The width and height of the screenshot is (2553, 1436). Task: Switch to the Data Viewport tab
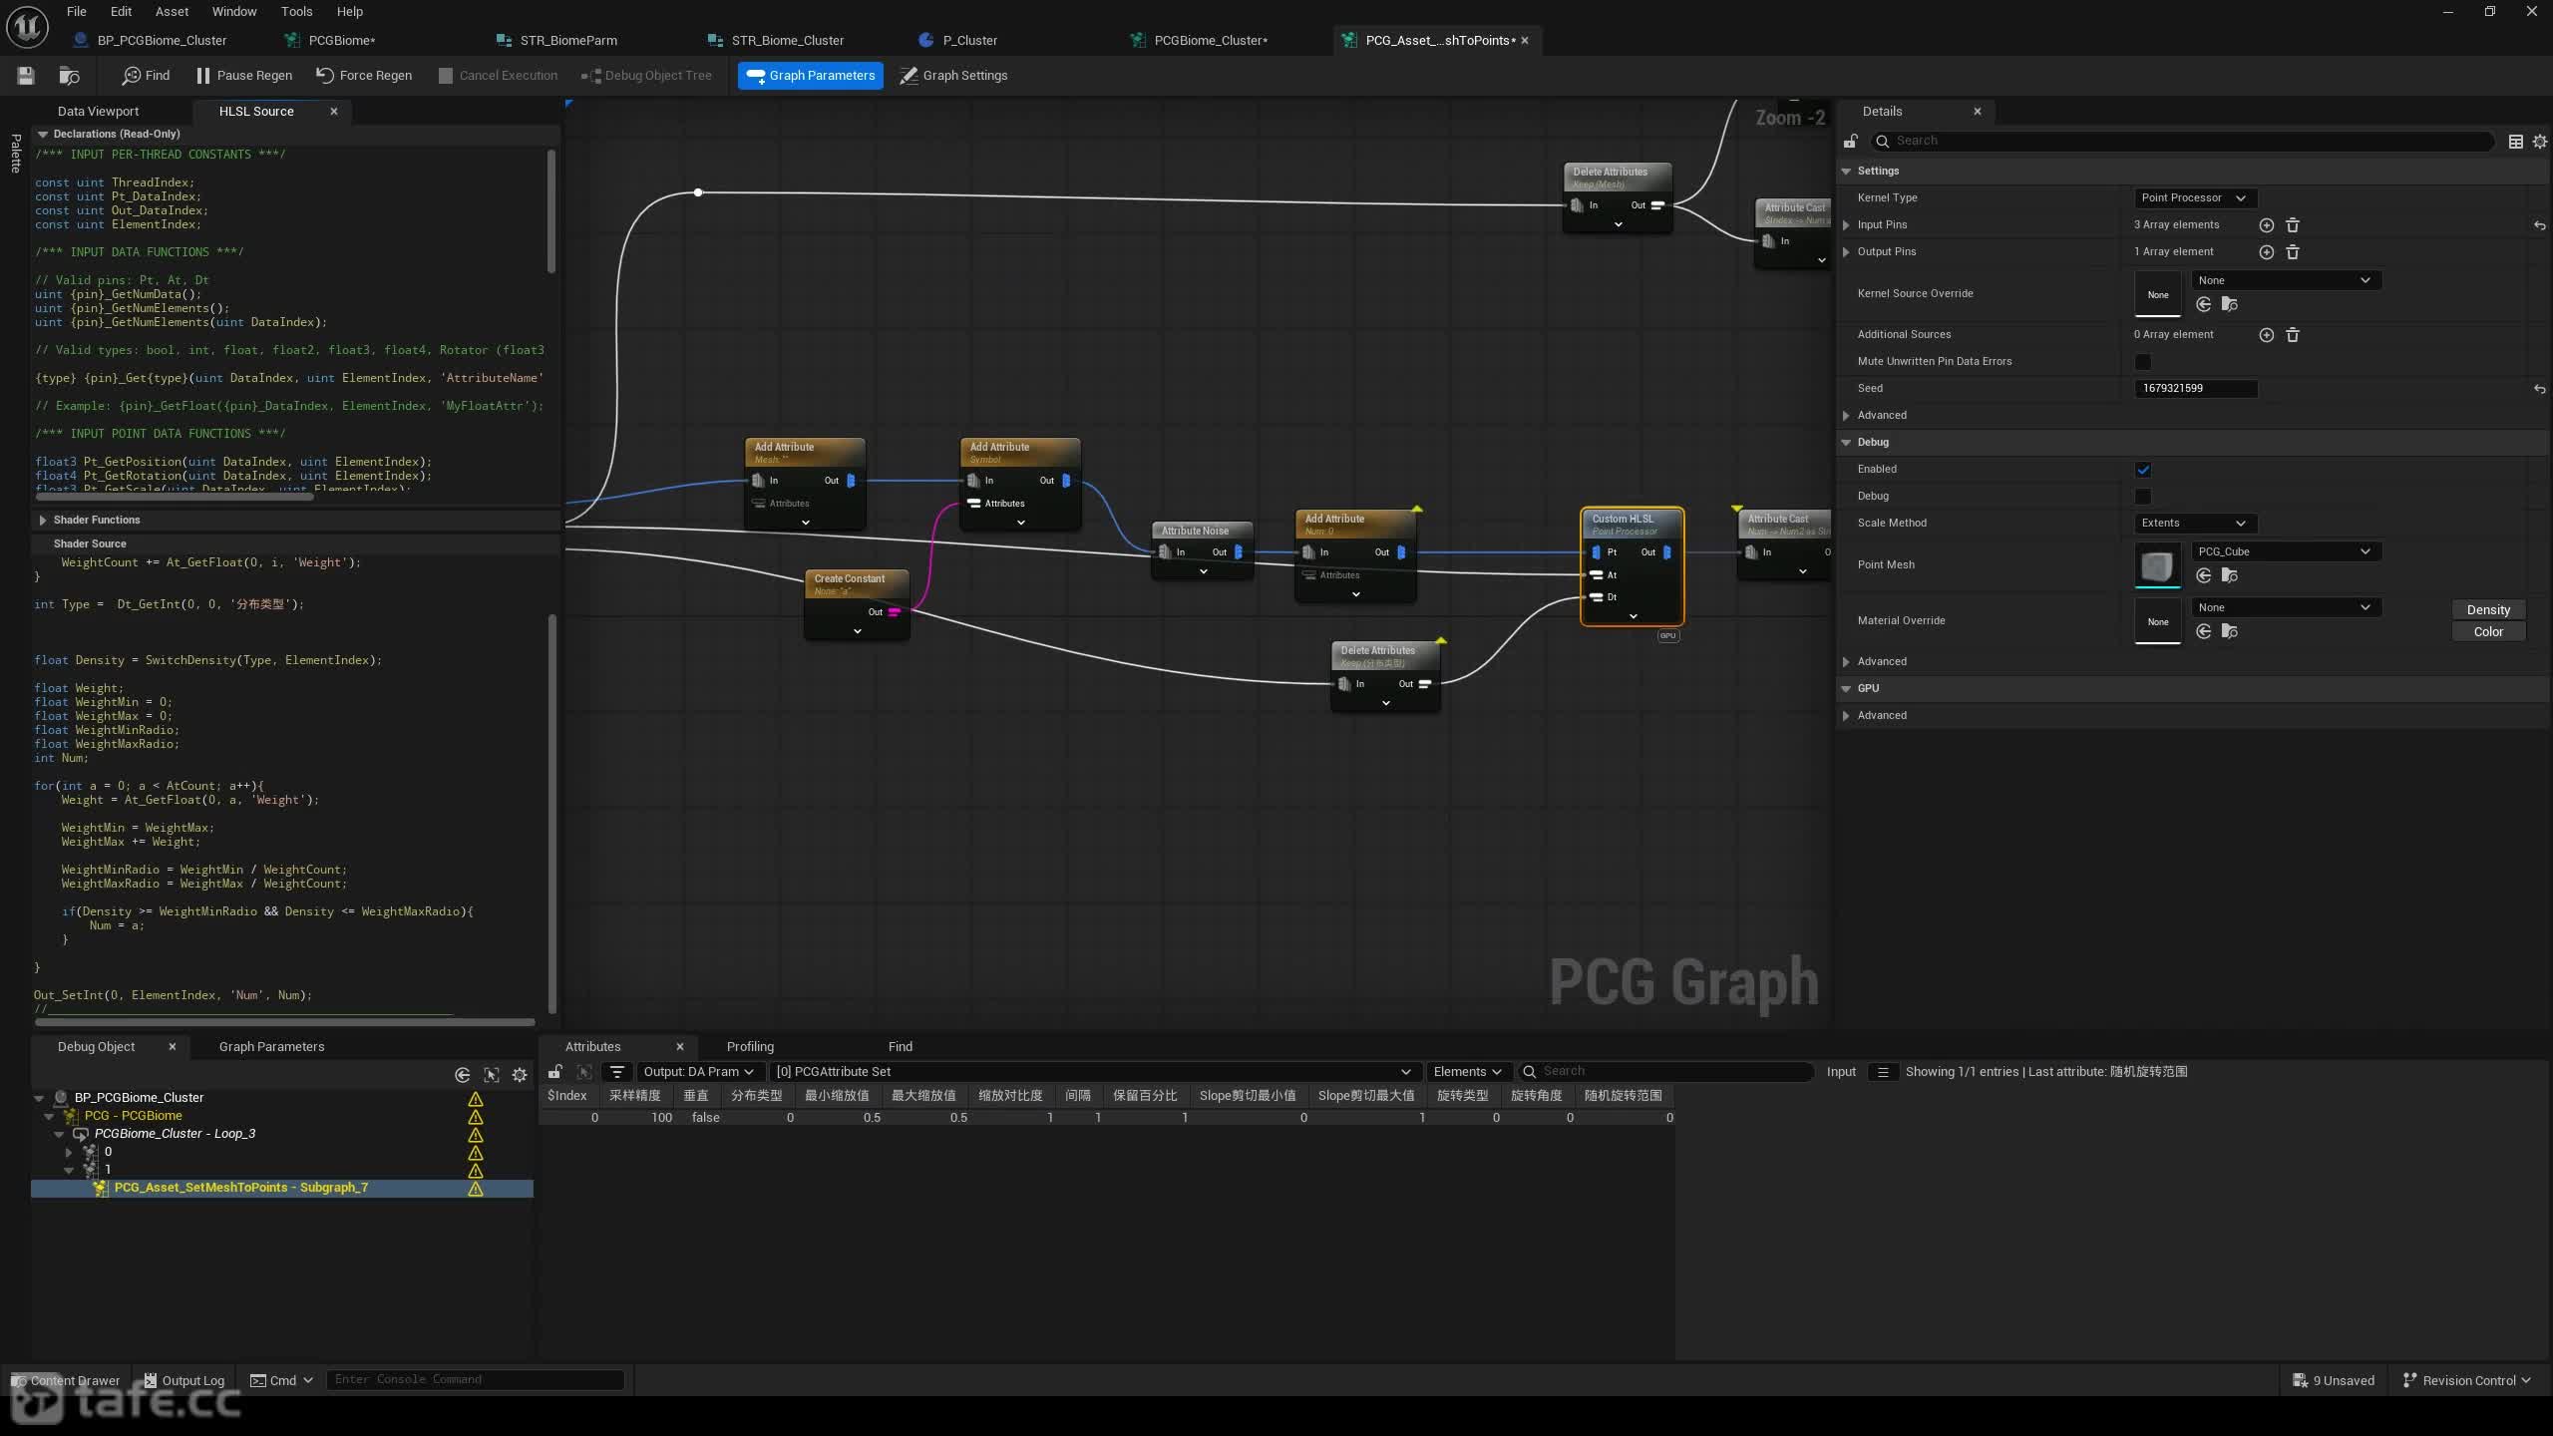(x=98, y=111)
